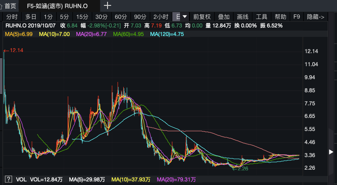Select the 分时 intraday view
Screen dimensions: 337x185
[12, 17]
